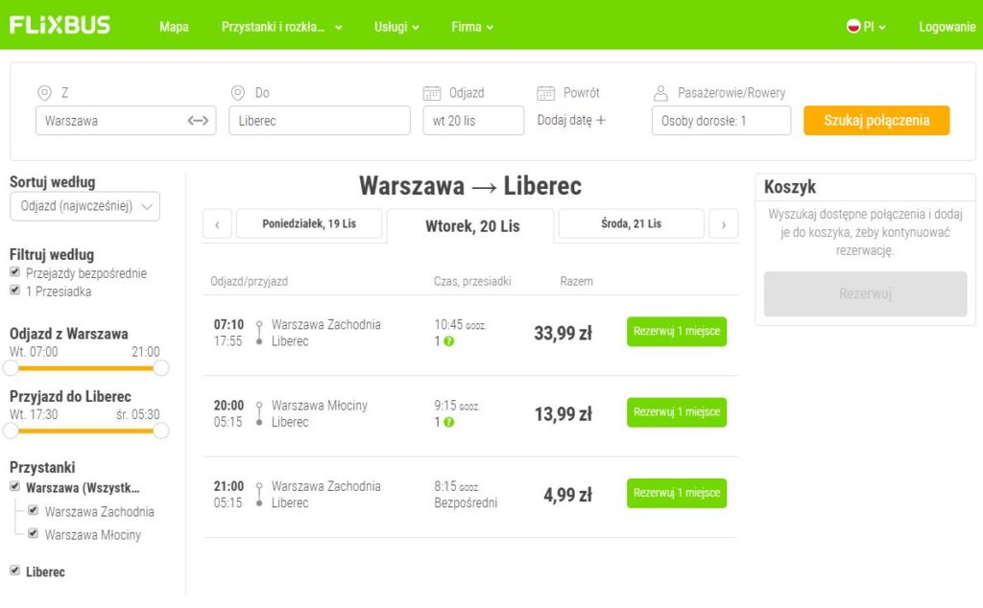Expand the Firma menu
Screen dimensions: 983x608
click(472, 27)
